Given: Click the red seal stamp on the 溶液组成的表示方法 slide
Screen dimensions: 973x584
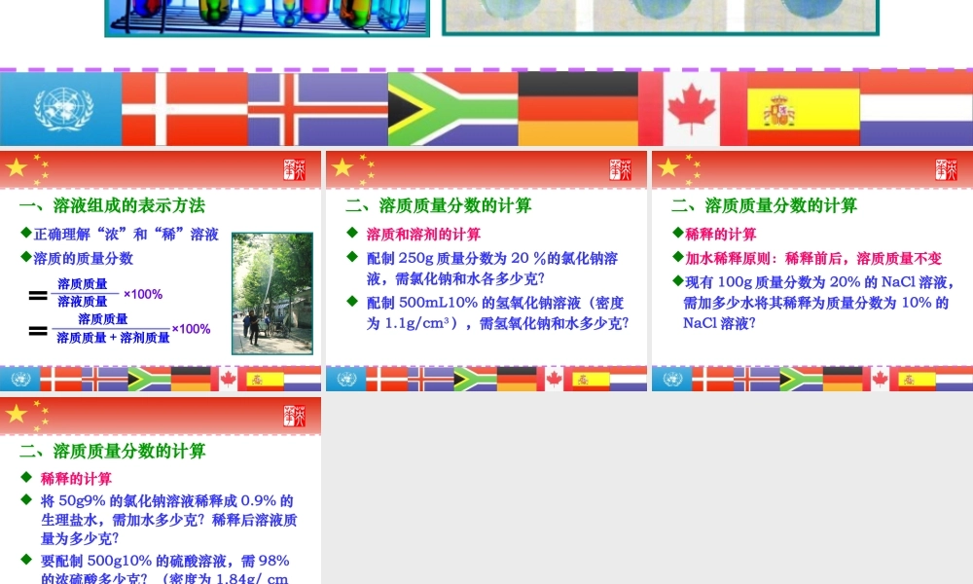Looking at the screenshot, I should click(294, 169).
